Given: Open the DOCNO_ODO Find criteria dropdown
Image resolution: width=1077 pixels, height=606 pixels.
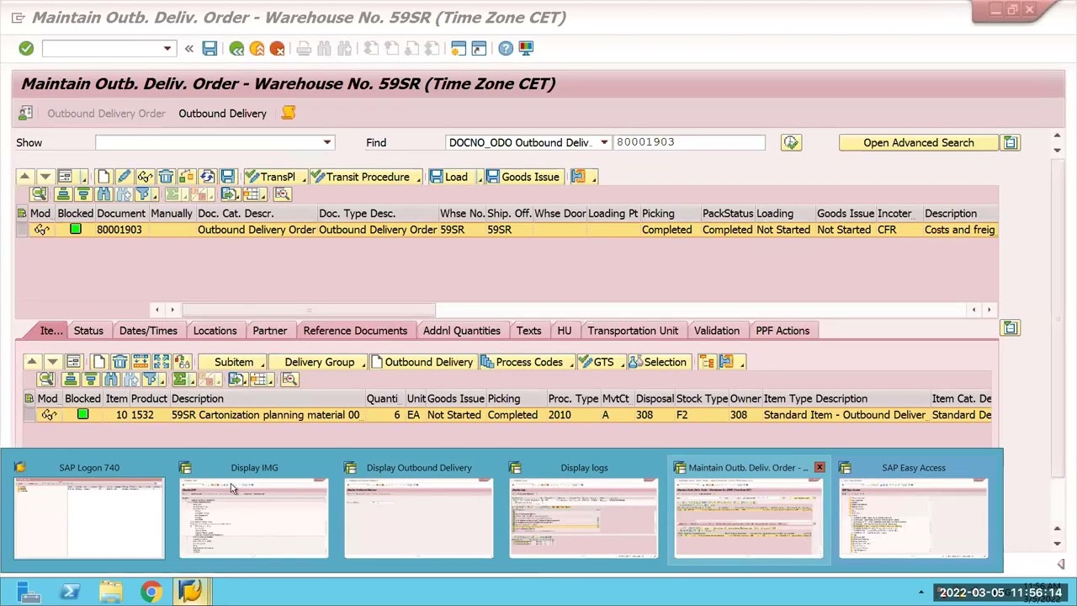Looking at the screenshot, I should (603, 142).
